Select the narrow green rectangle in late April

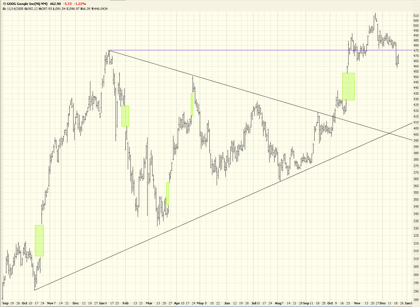point(192,105)
